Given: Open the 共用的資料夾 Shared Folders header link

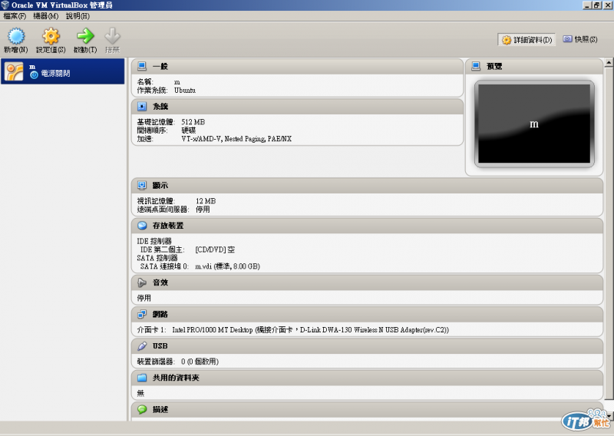Looking at the screenshot, I should (176, 377).
